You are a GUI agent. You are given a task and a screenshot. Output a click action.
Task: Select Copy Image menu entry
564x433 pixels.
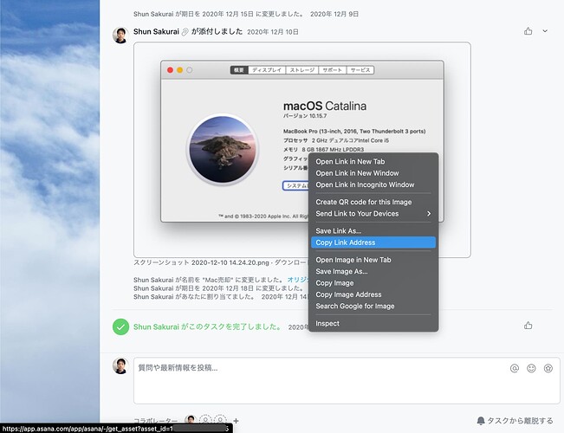(373, 283)
